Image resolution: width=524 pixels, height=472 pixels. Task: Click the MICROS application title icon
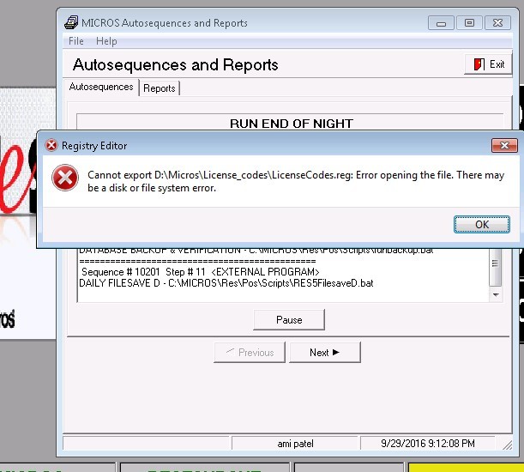pyautogui.click(x=71, y=22)
